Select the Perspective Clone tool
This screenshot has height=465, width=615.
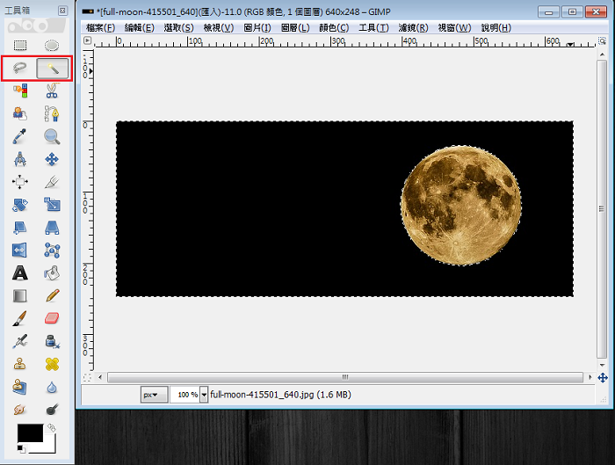pos(20,387)
